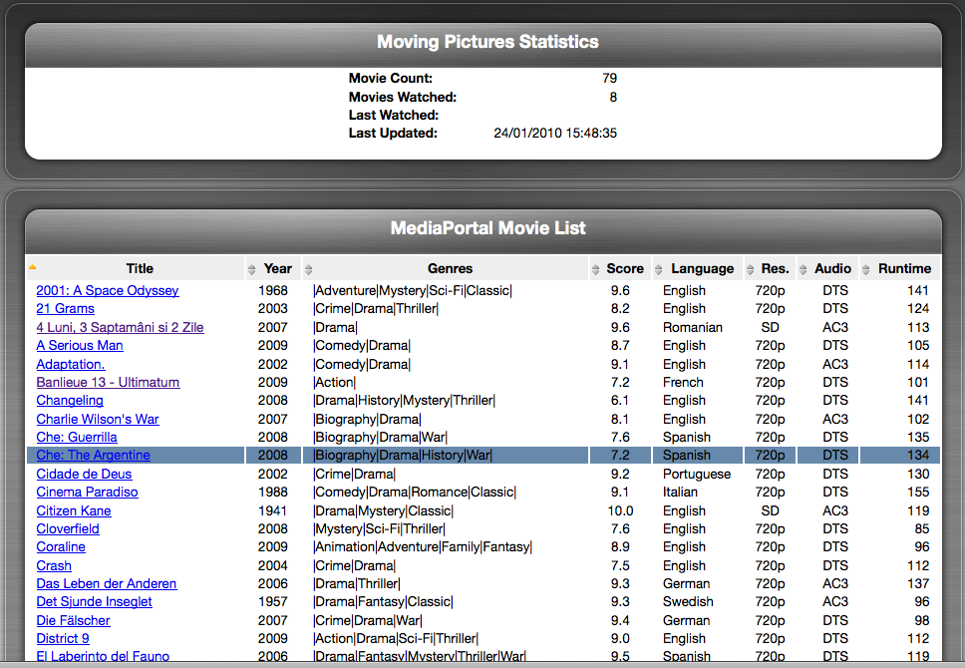Click sort arrow icon beside Title header
Viewport: 965px width, 668px height.
click(32, 267)
